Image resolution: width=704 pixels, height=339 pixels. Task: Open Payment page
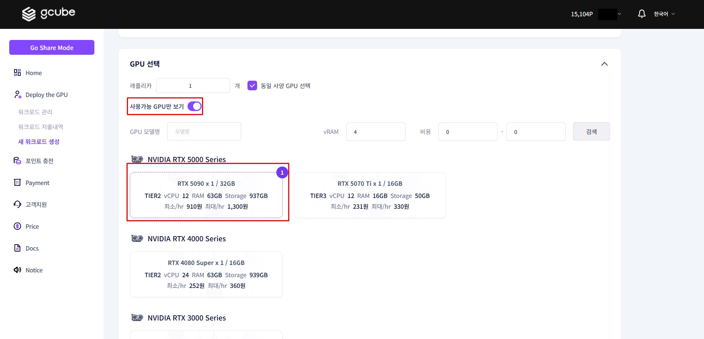click(37, 183)
